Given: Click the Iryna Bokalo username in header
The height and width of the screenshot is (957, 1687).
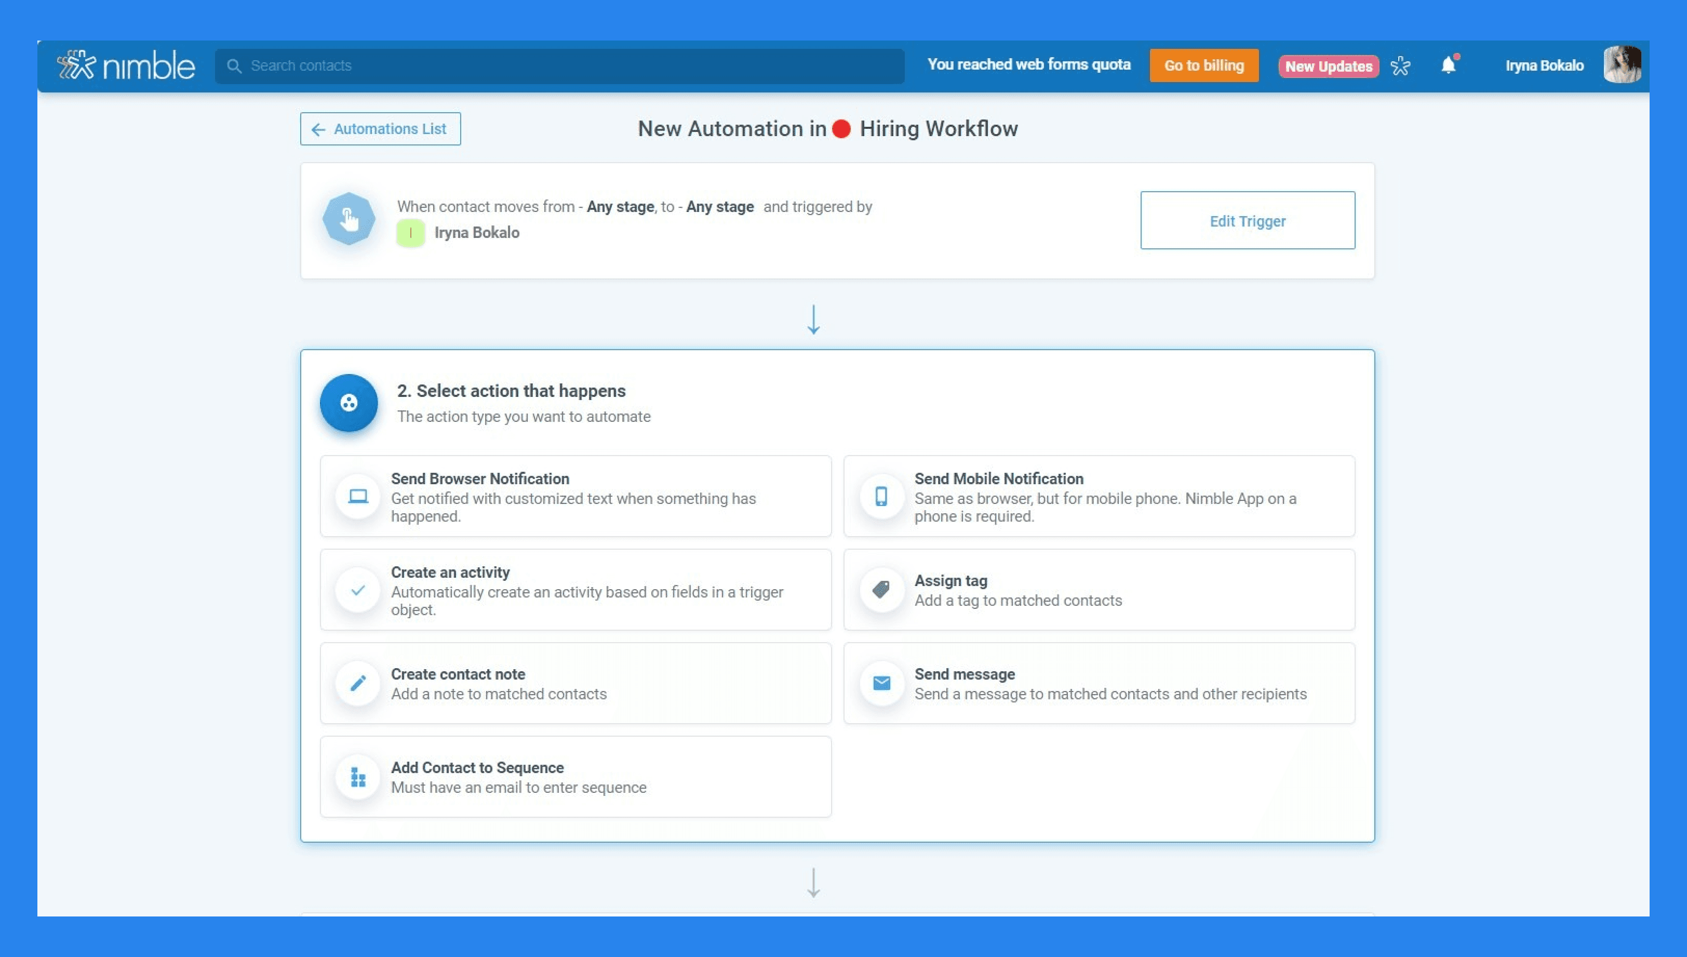Looking at the screenshot, I should [1545, 66].
